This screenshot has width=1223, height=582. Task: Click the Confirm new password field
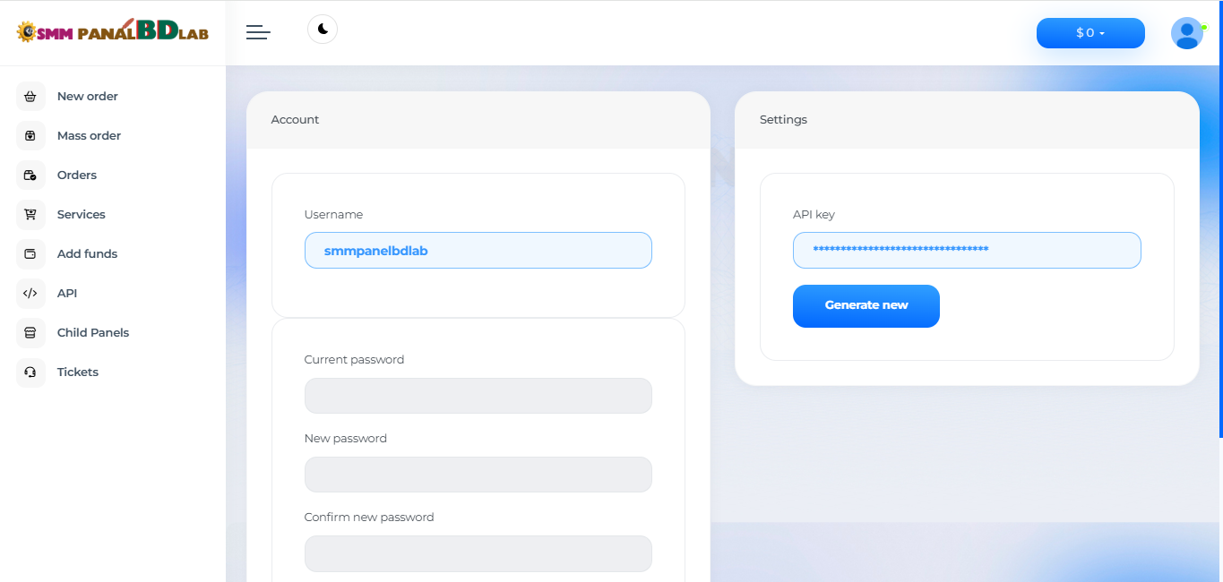point(478,553)
